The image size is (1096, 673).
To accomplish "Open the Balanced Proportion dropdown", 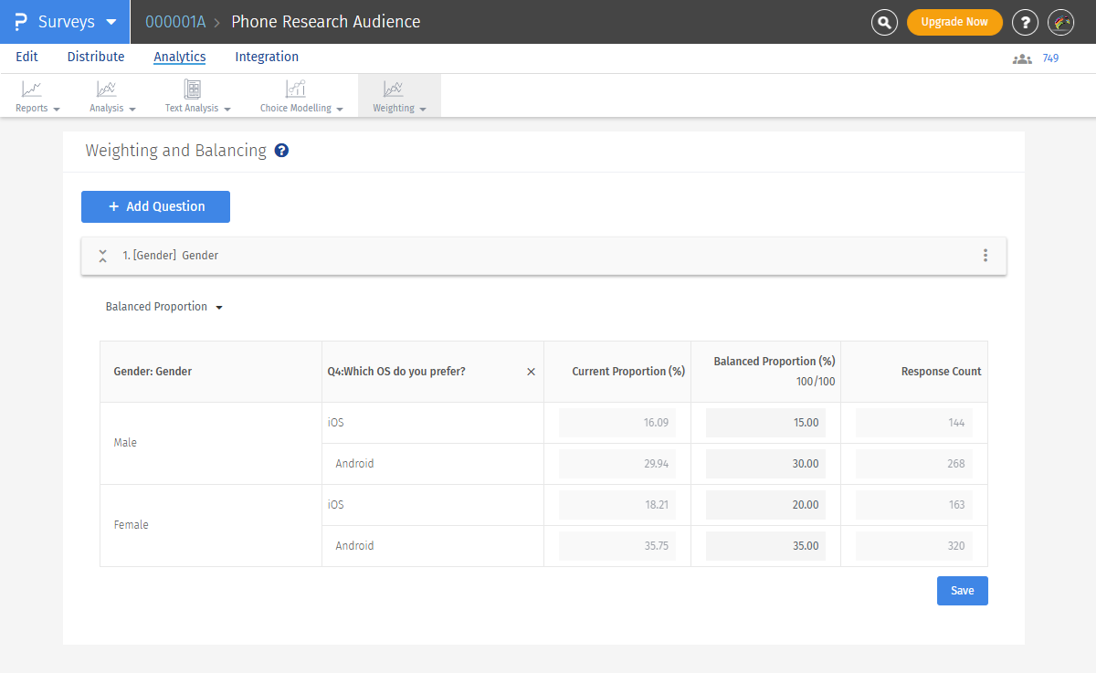I will (x=164, y=307).
